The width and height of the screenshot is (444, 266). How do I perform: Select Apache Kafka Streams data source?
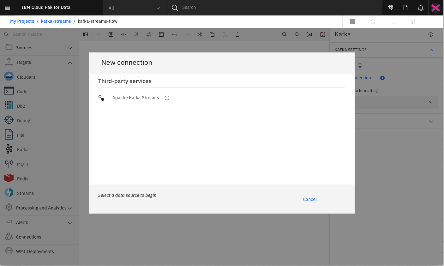click(135, 98)
